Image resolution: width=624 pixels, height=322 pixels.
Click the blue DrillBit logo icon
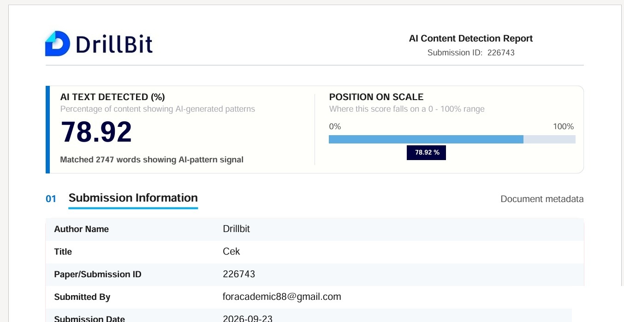point(57,44)
